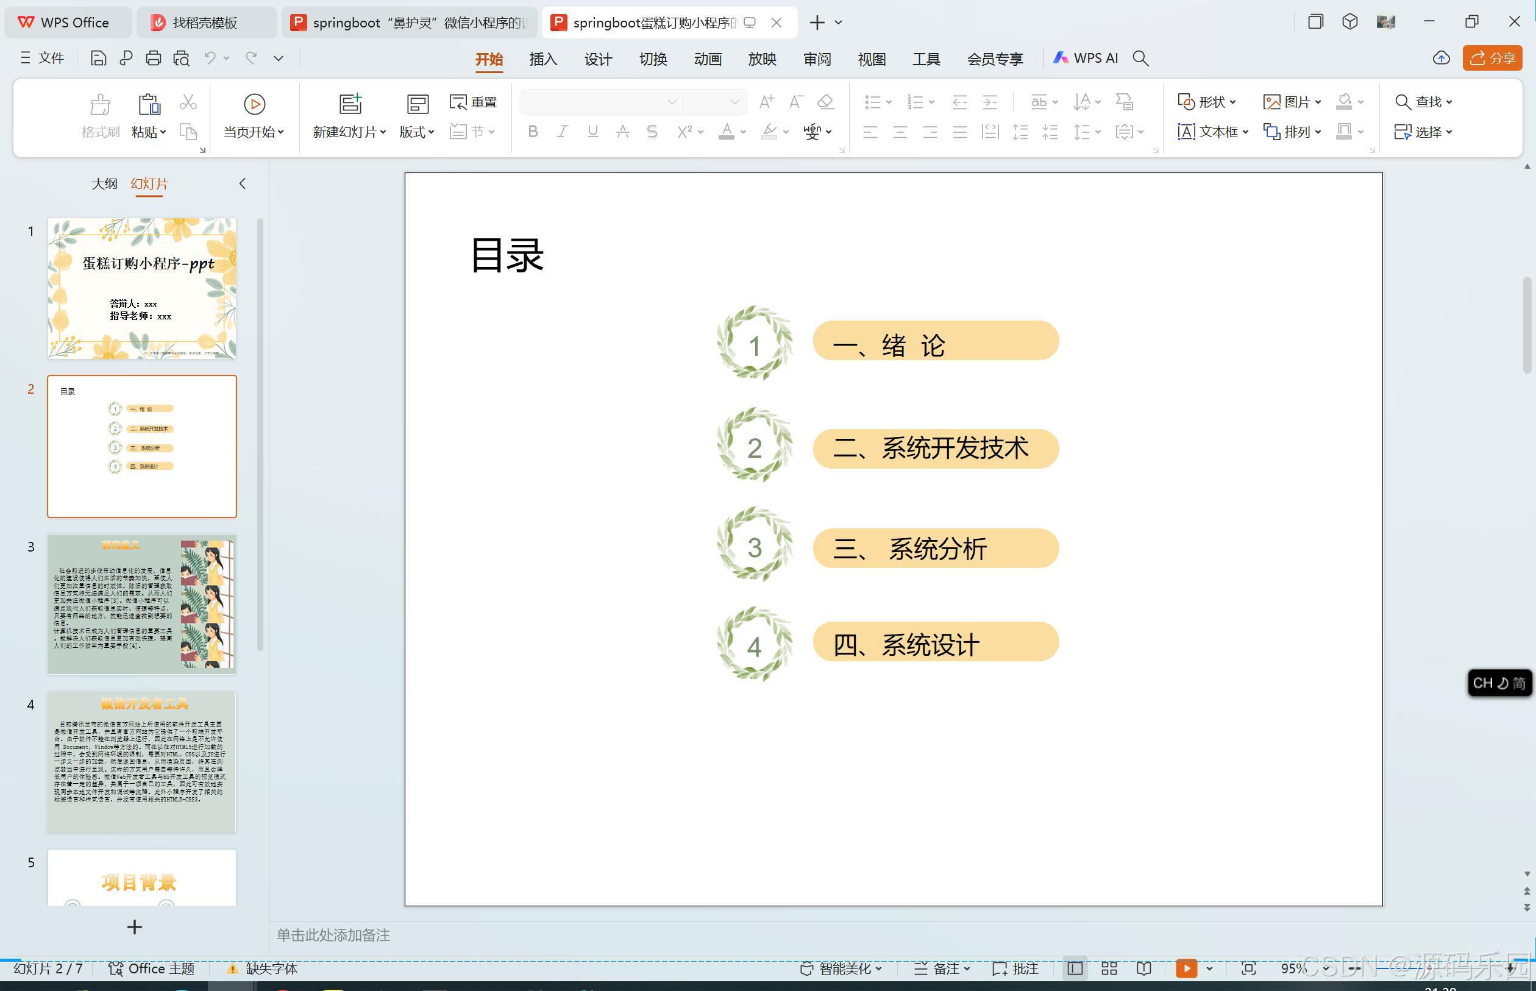Toggle bold formatting
1536x991 pixels.
tap(532, 131)
